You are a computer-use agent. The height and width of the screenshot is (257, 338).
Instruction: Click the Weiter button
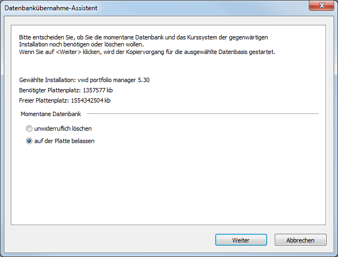point(241,240)
